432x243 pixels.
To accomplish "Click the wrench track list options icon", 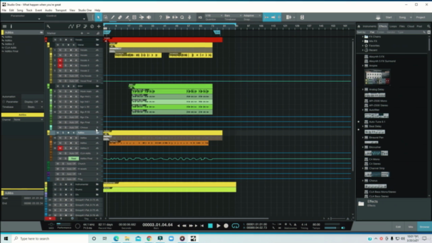I will click(48, 26).
